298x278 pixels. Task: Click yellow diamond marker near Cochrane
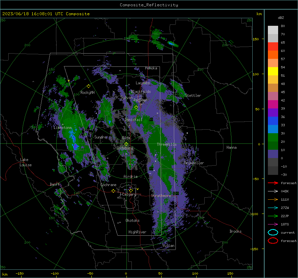tap(114, 191)
